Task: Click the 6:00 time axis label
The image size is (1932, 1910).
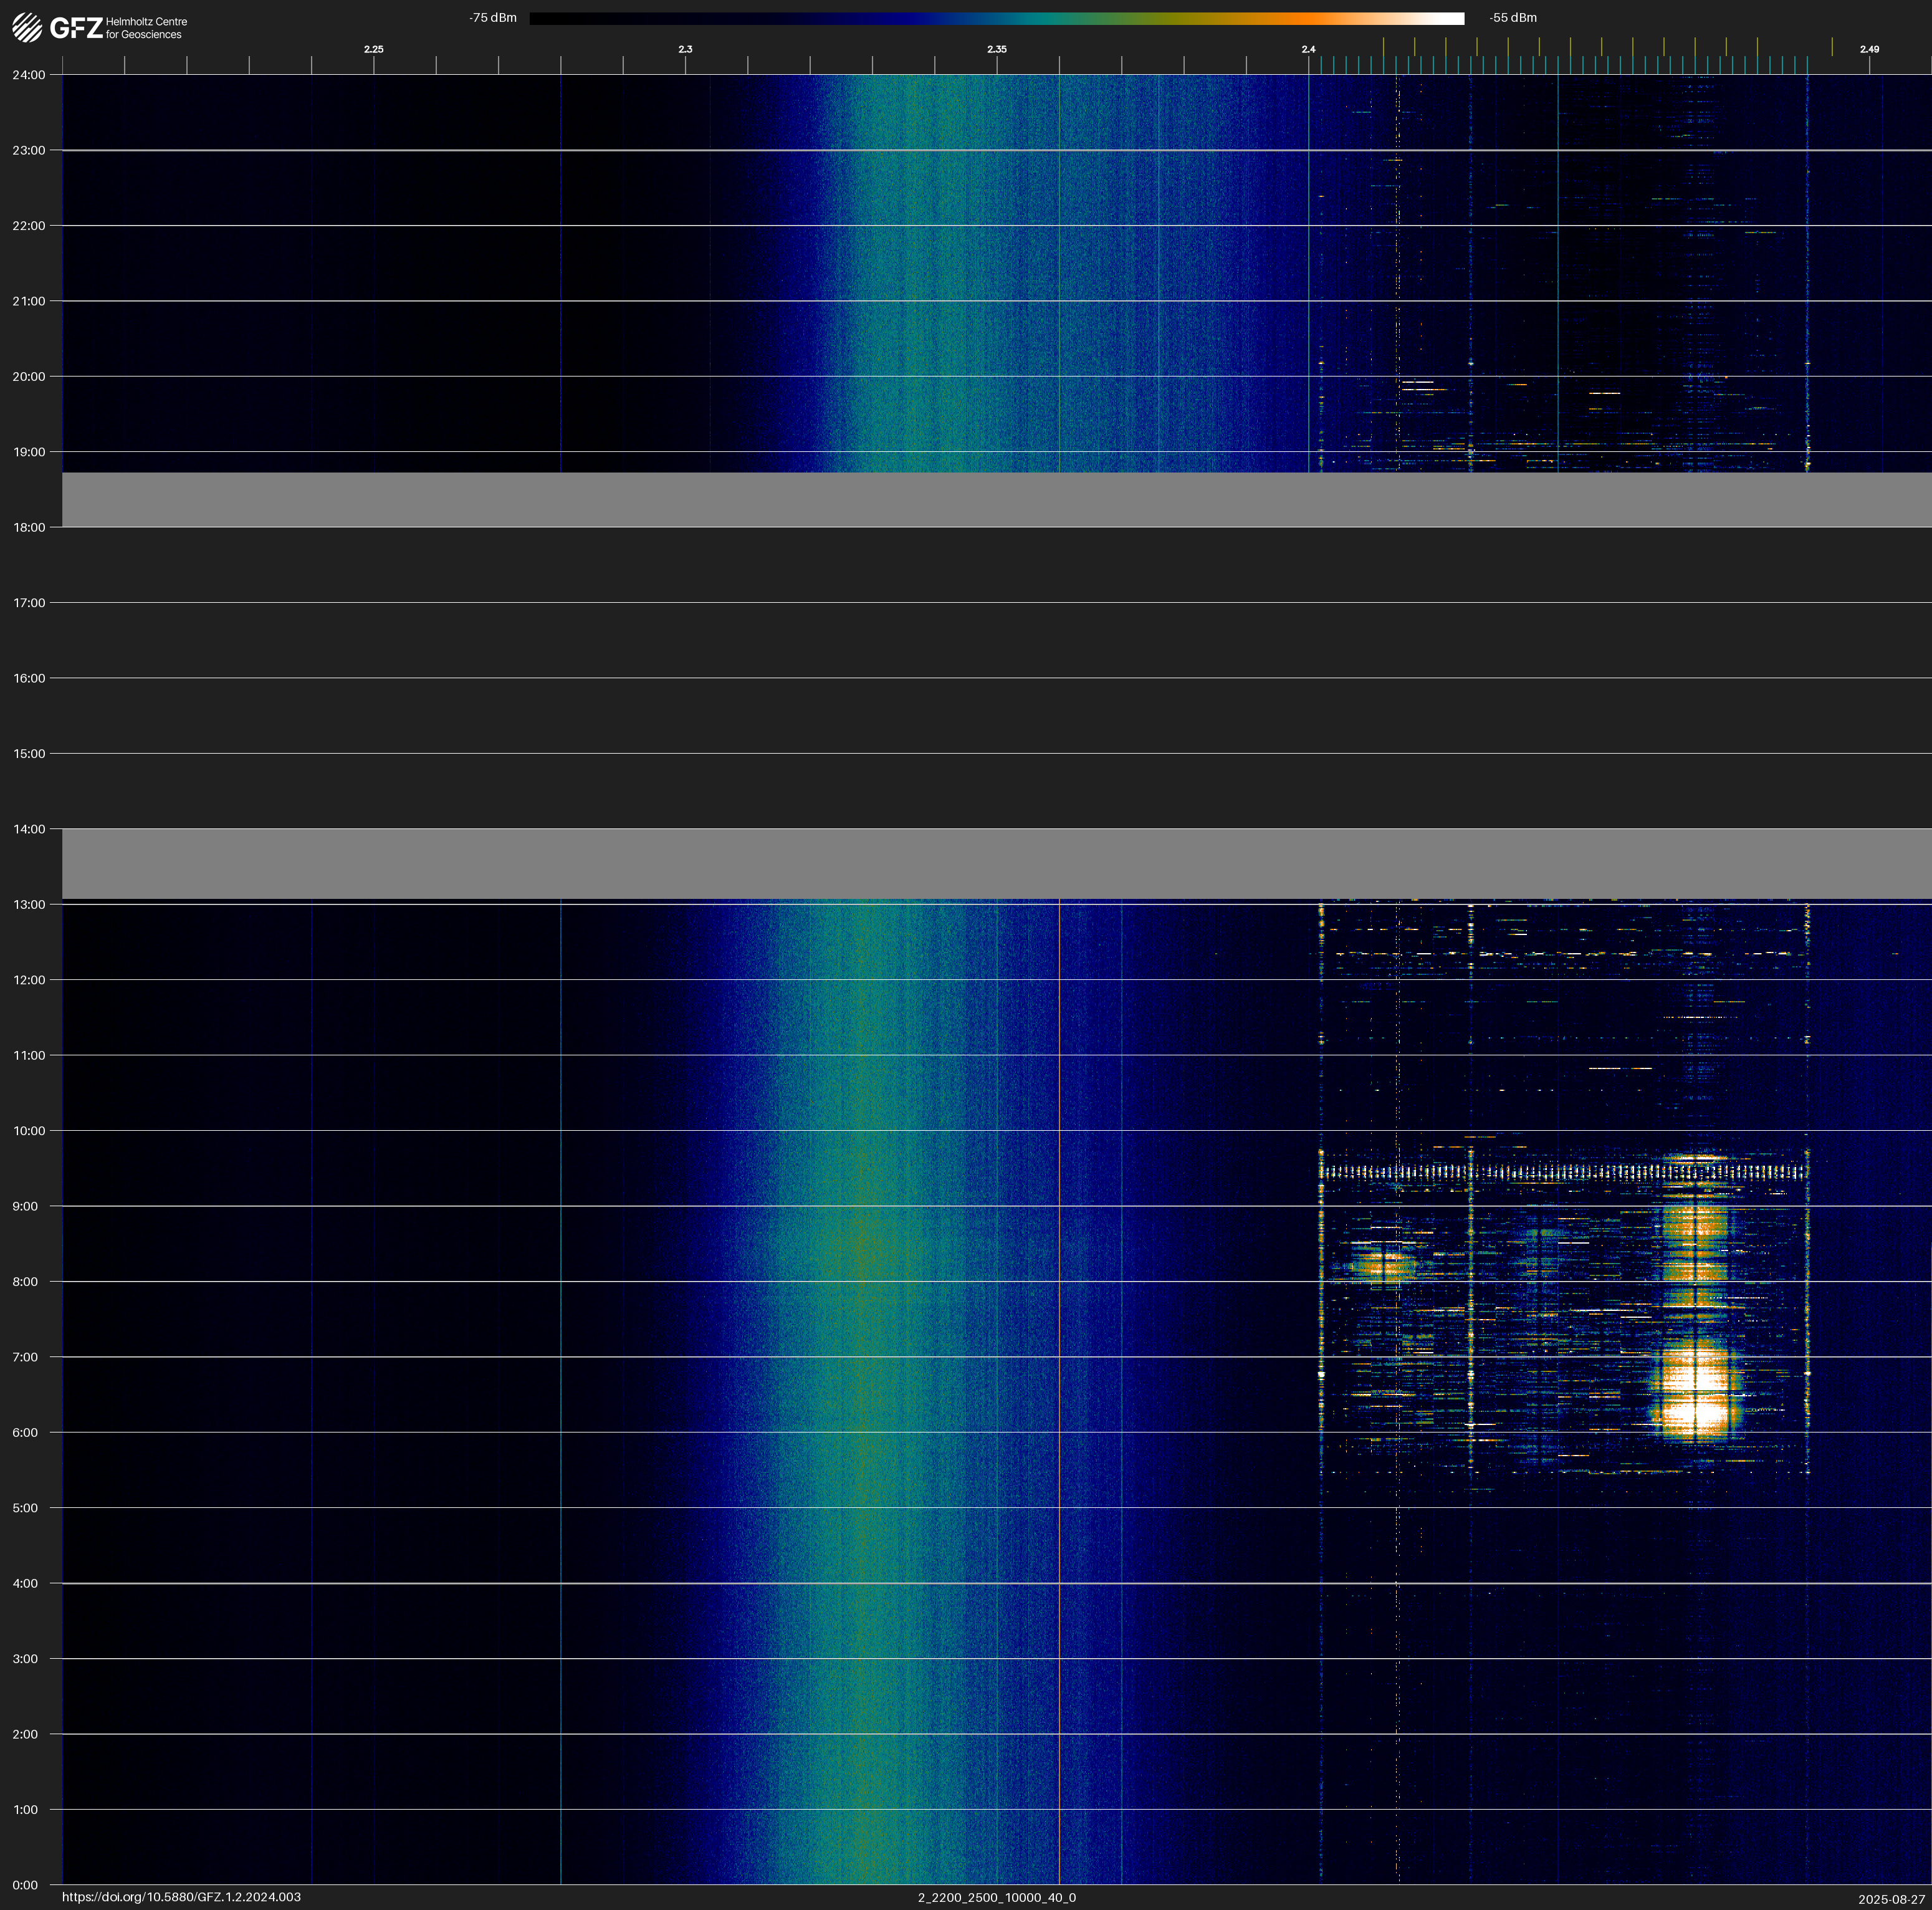Action: [25, 1432]
